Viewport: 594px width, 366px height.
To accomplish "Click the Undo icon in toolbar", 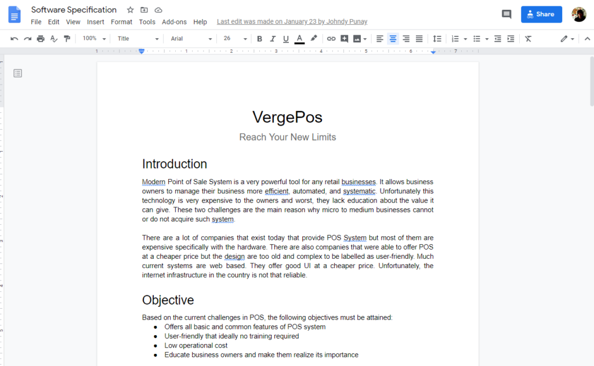I will (x=14, y=39).
